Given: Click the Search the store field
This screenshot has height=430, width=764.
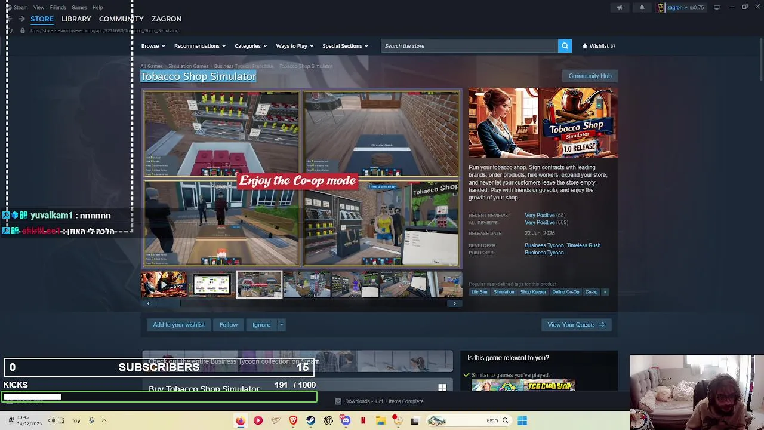Looking at the screenshot, I should [469, 46].
